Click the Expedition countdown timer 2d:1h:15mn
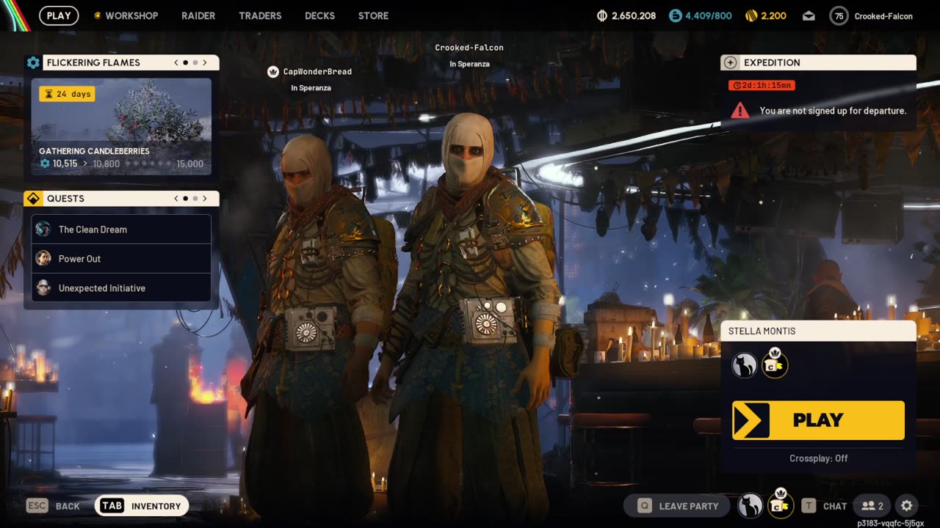The height and width of the screenshot is (528, 940). click(x=762, y=86)
